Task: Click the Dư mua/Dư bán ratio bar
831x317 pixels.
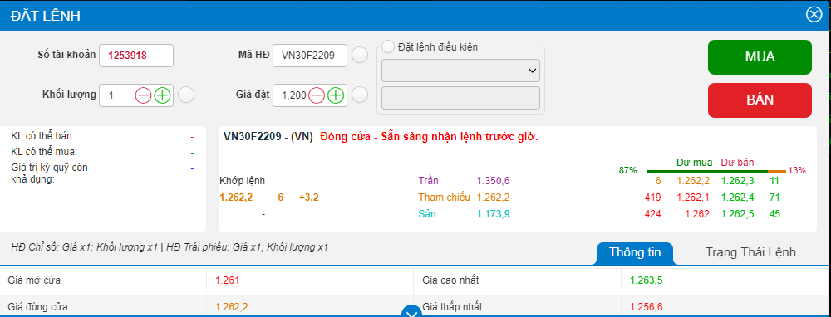Action: point(717,172)
